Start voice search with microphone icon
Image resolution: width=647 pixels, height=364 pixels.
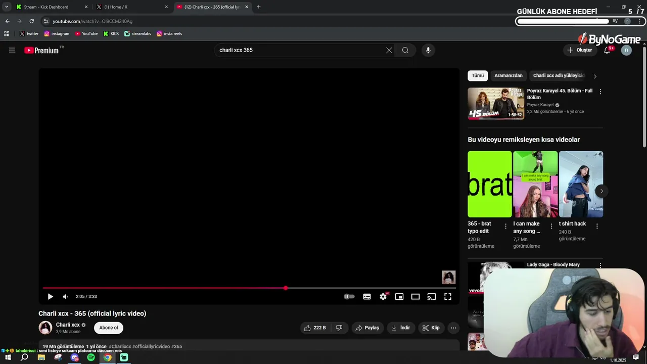point(428,50)
